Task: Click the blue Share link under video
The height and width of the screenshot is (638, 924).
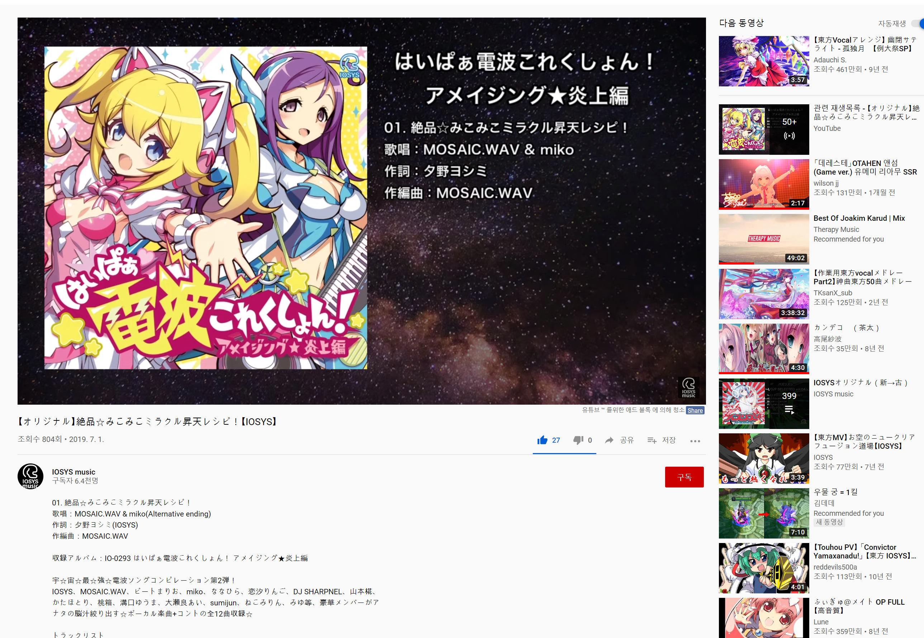Action: (695, 410)
